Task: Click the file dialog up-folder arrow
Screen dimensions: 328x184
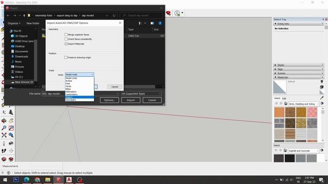Action: coord(24,15)
